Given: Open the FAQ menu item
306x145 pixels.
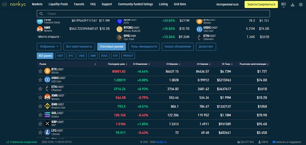Looking at the screenshot, I should point(93,4).
